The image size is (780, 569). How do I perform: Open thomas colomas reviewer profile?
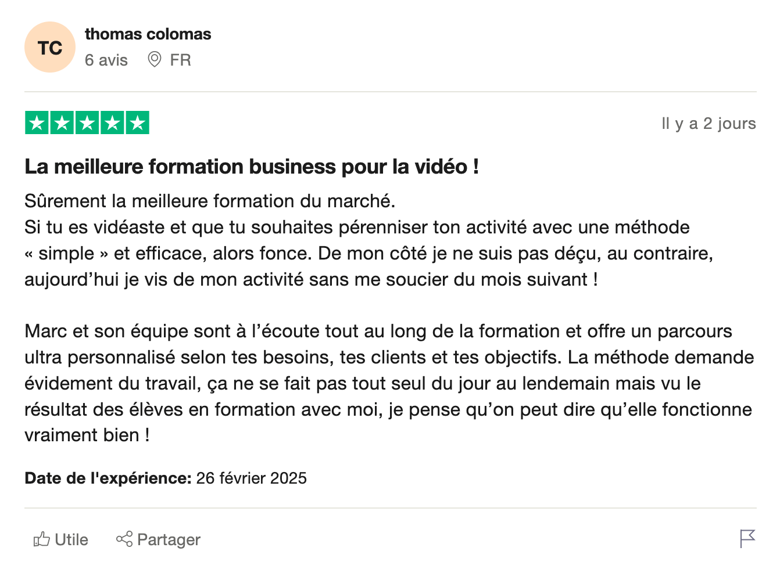click(x=148, y=34)
